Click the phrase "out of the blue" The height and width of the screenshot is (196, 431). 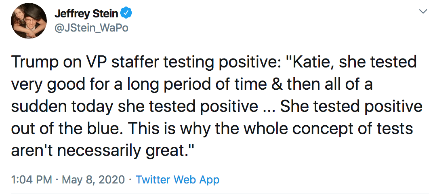71,129
